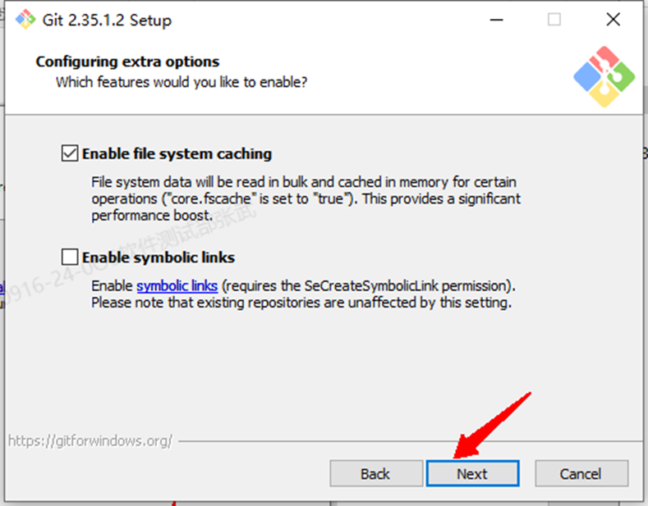Minimize the Git Setup window
This screenshot has height=506, width=648.
click(x=495, y=20)
